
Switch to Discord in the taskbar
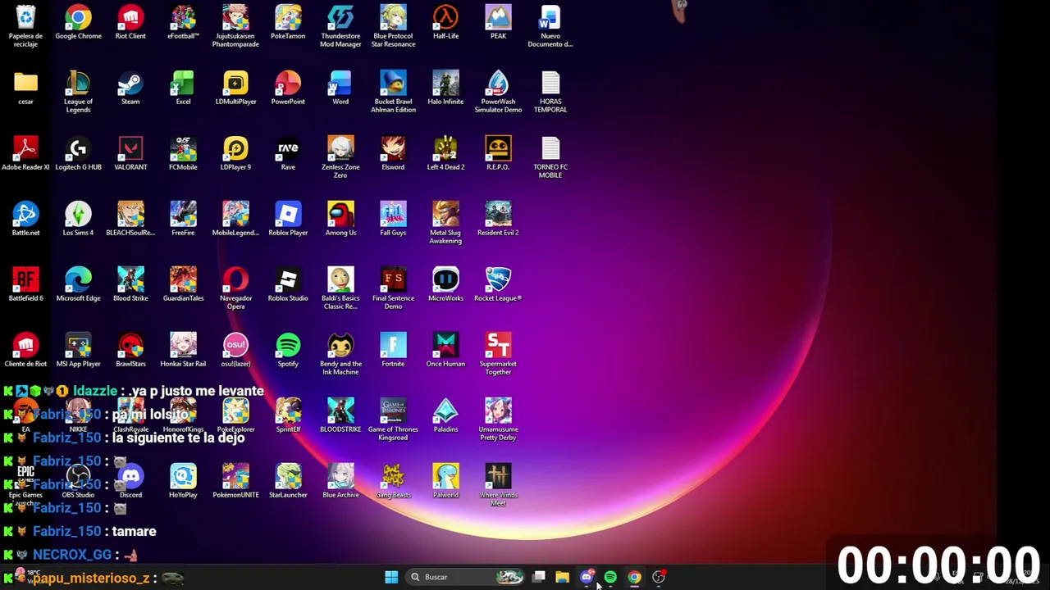click(x=587, y=577)
